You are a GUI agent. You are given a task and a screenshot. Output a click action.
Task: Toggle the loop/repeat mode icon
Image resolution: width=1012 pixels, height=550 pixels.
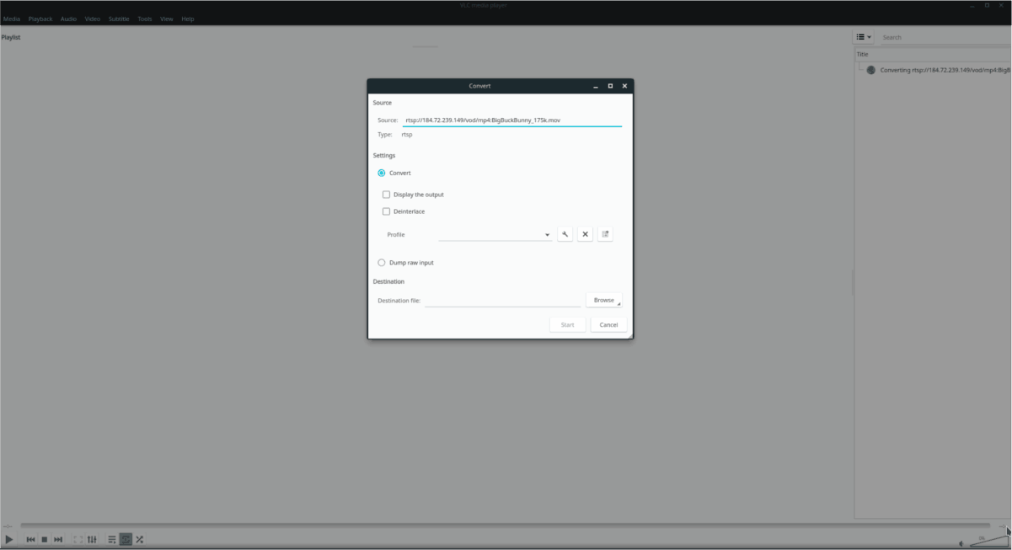pyautogui.click(x=126, y=539)
